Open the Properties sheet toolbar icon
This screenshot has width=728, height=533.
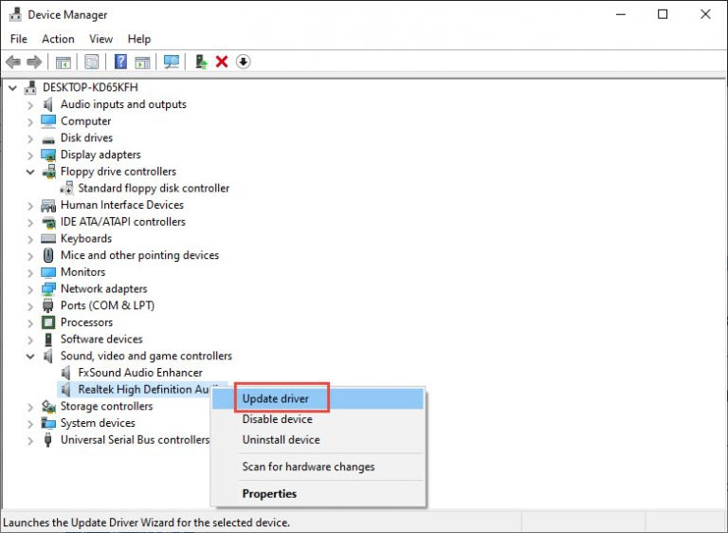pyautogui.click(x=91, y=62)
